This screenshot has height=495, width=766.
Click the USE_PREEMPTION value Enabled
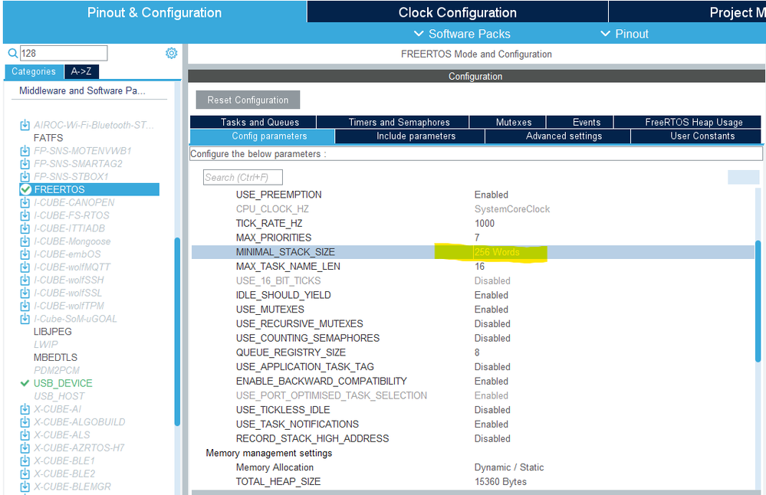tap(491, 195)
